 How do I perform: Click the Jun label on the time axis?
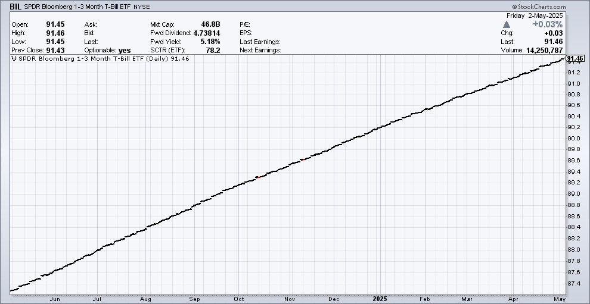55,299
